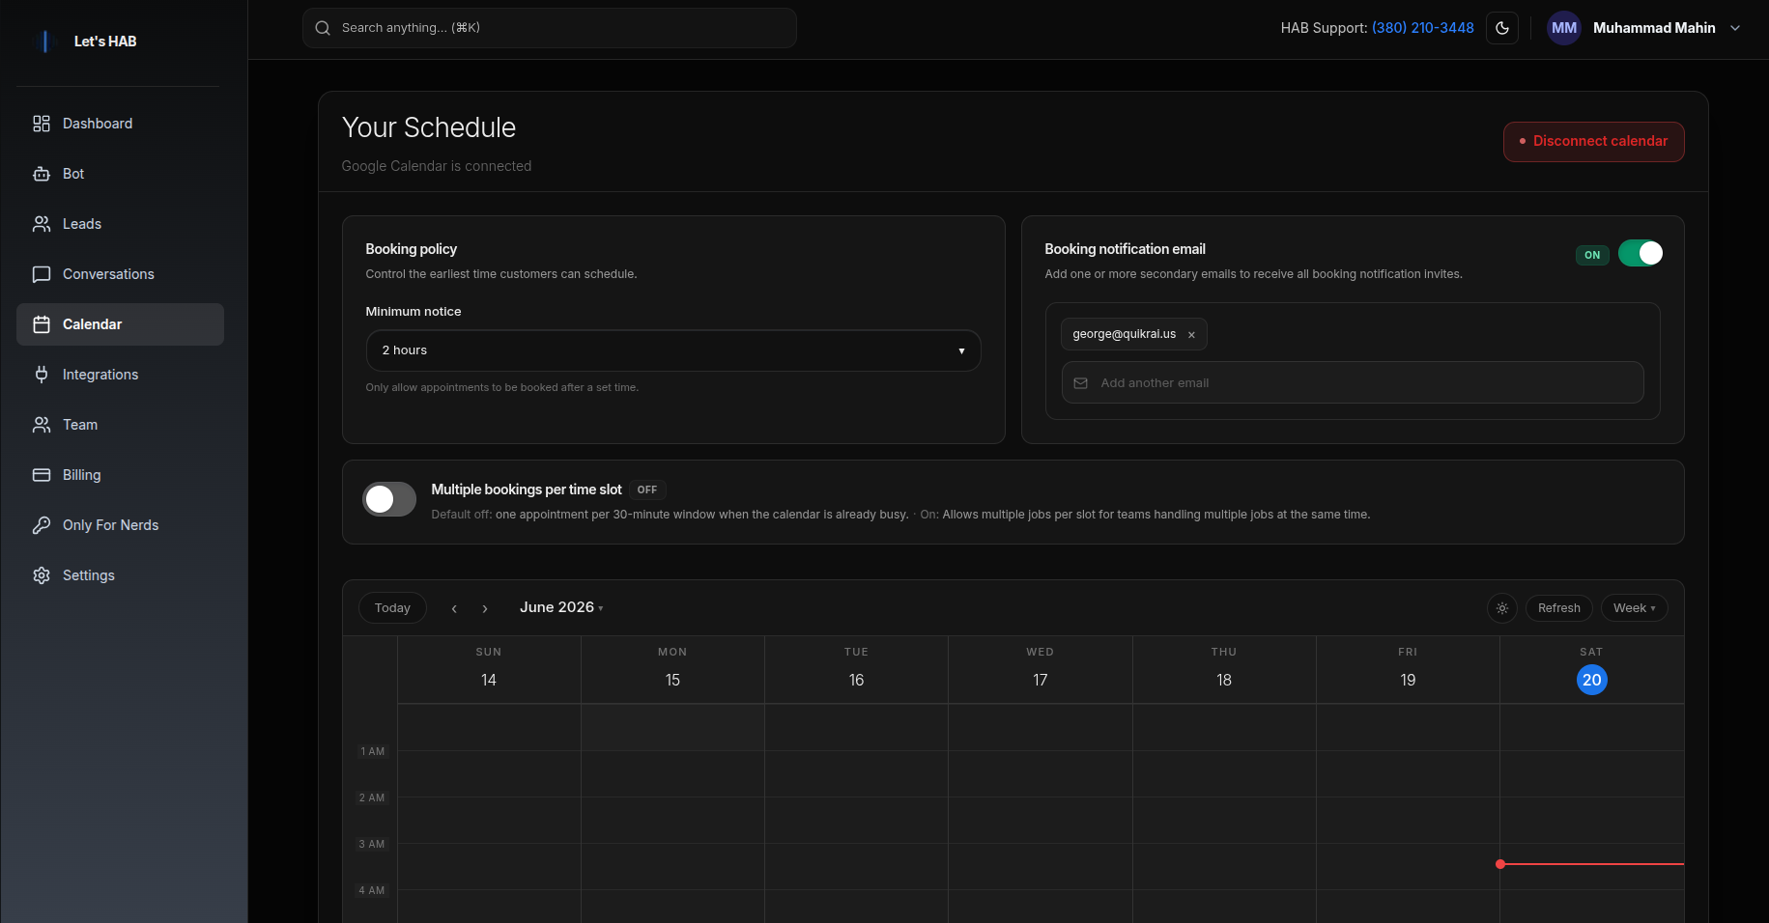Select Sunday 14 column header

click(x=489, y=669)
